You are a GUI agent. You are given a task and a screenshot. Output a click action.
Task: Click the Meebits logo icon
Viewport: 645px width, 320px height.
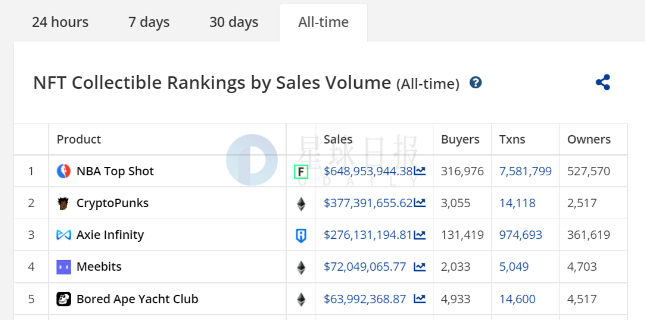(x=63, y=267)
